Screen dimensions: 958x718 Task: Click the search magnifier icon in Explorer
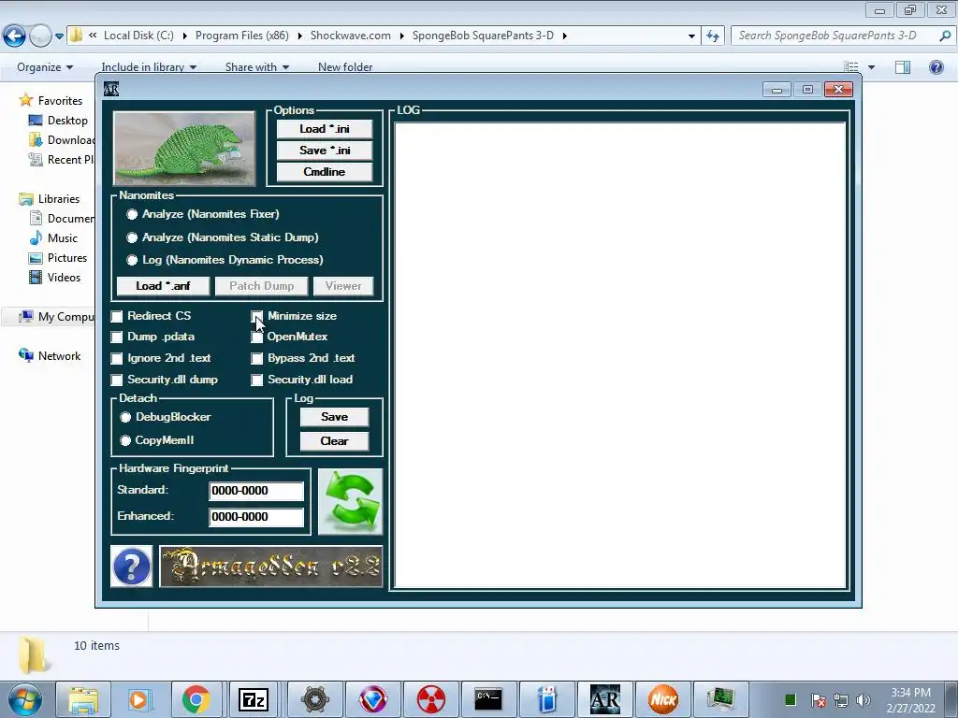point(945,36)
